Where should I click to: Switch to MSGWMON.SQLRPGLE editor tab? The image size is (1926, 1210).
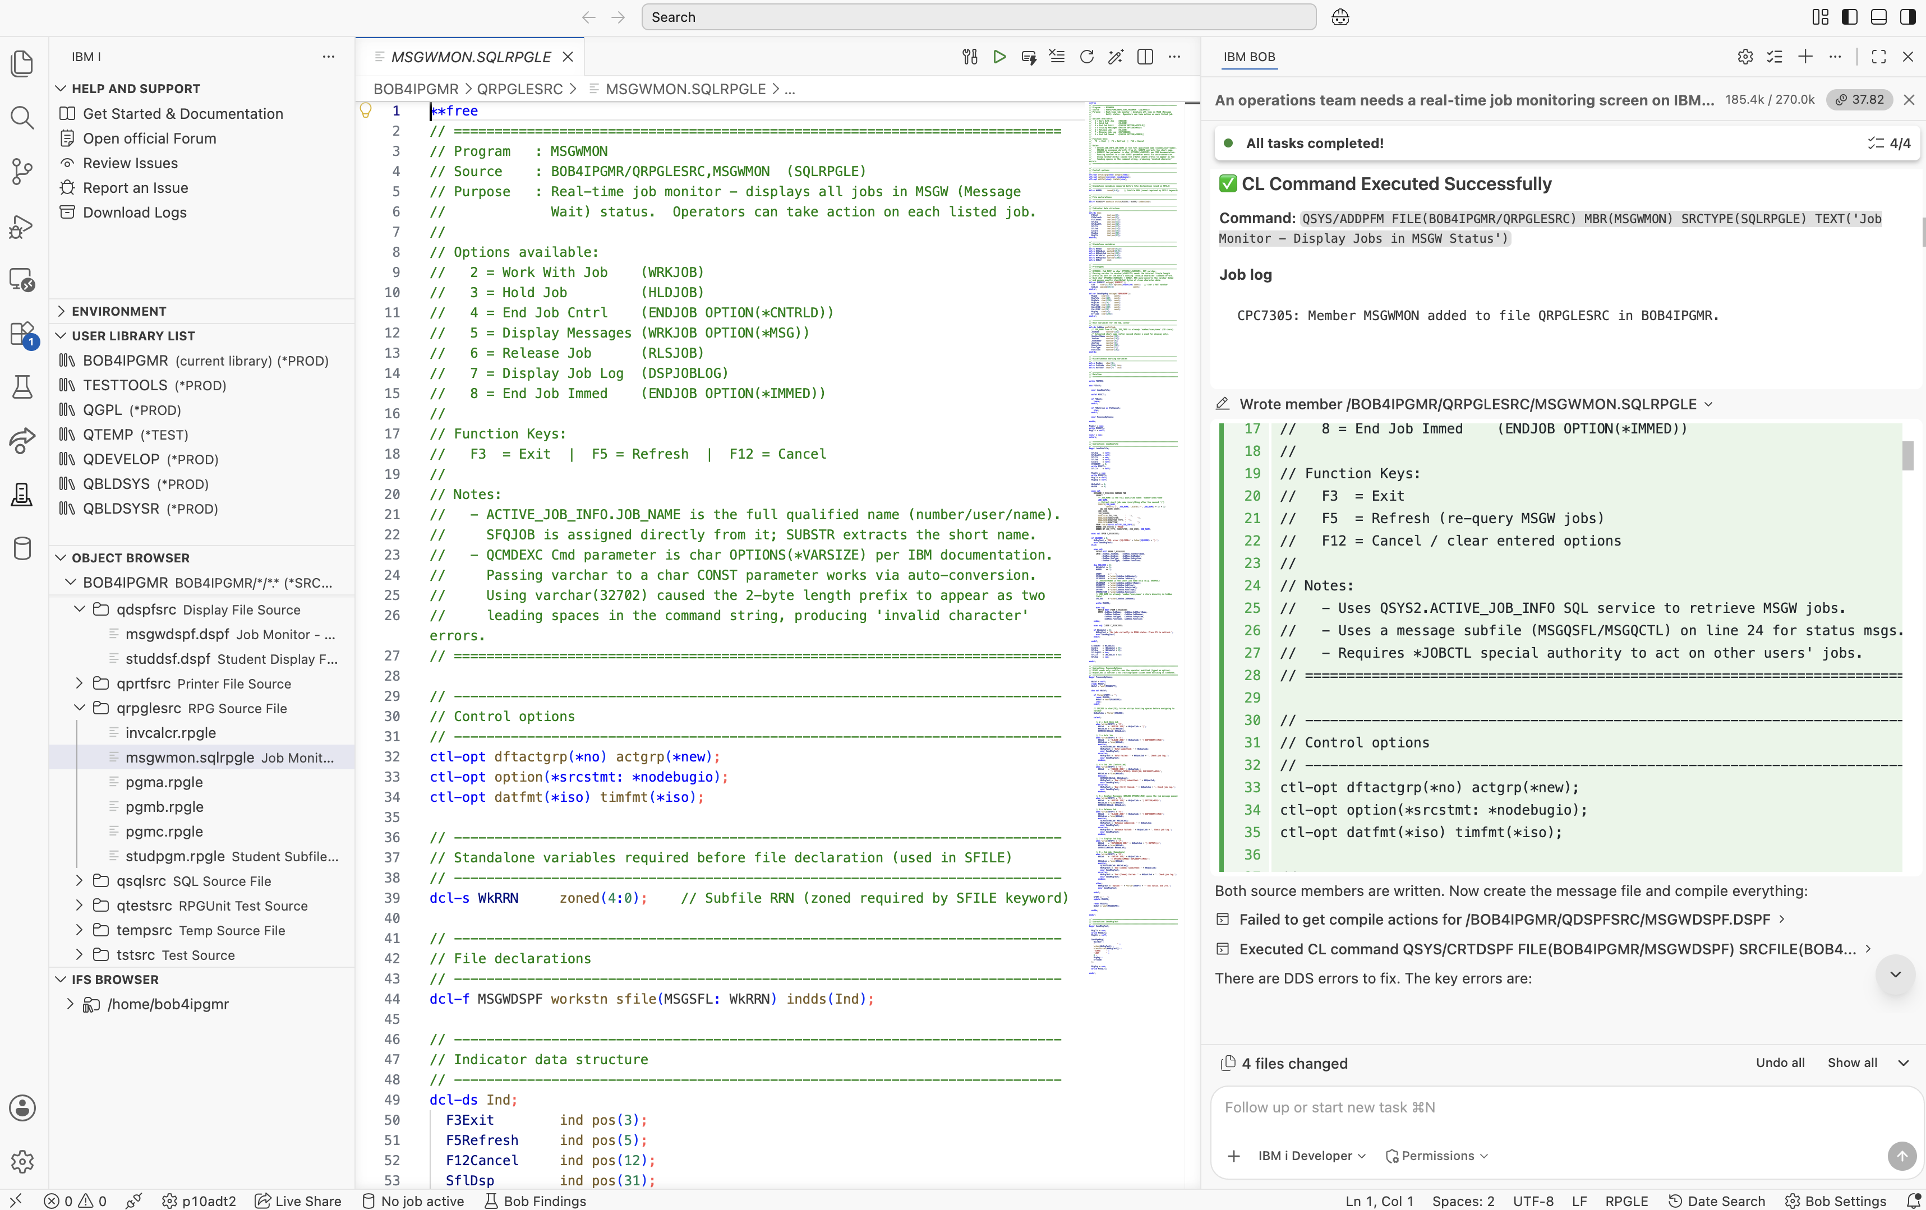coord(471,57)
